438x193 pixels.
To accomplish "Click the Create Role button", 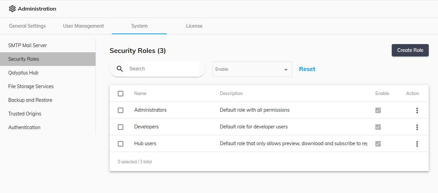I will (410, 50).
